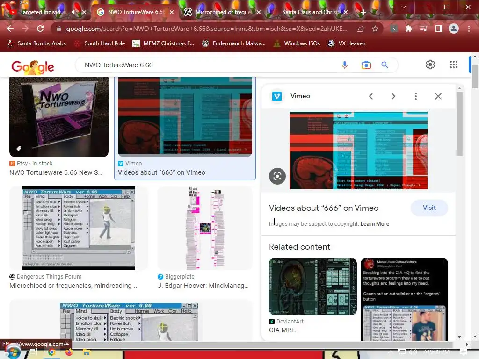This screenshot has width=479, height=359.
Task: Show previous image in preview panel
Action: [x=371, y=96]
